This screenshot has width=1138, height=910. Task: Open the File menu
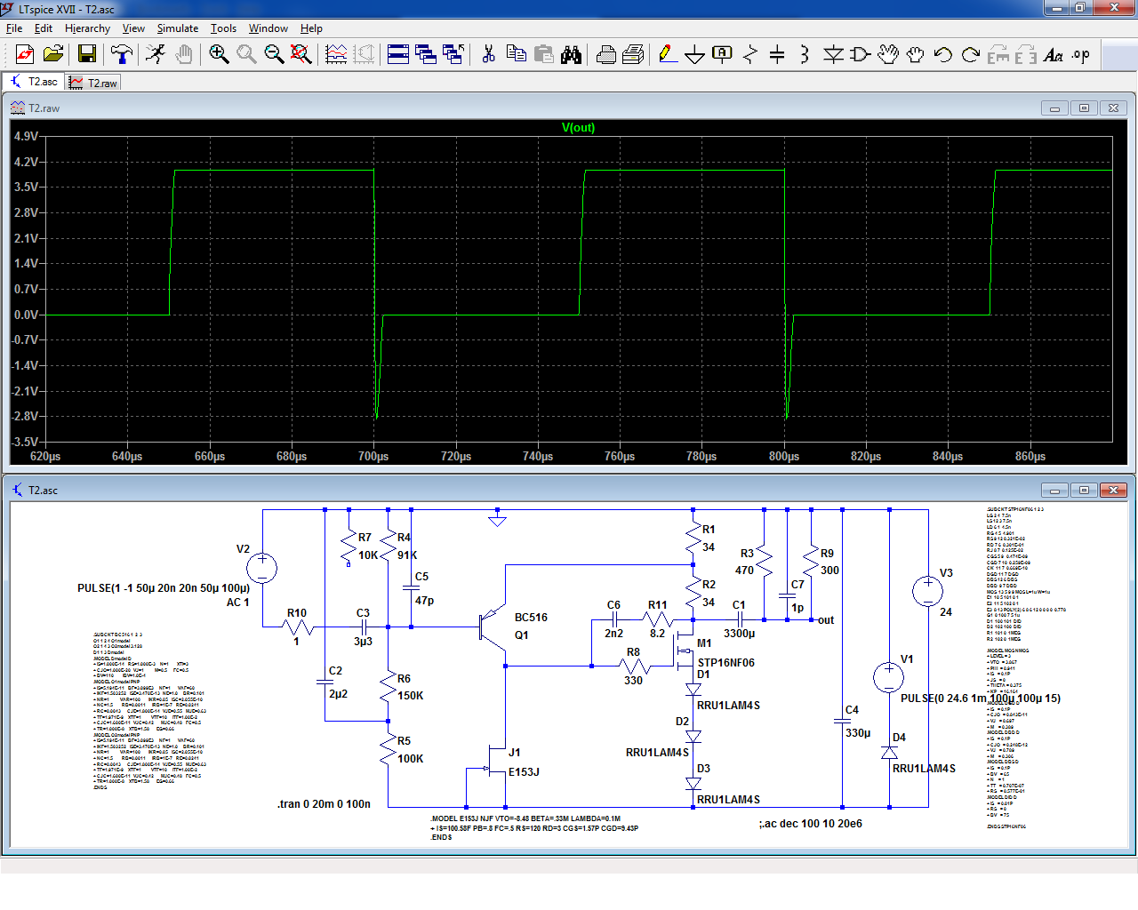pyautogui.click(x=14, y=28)
